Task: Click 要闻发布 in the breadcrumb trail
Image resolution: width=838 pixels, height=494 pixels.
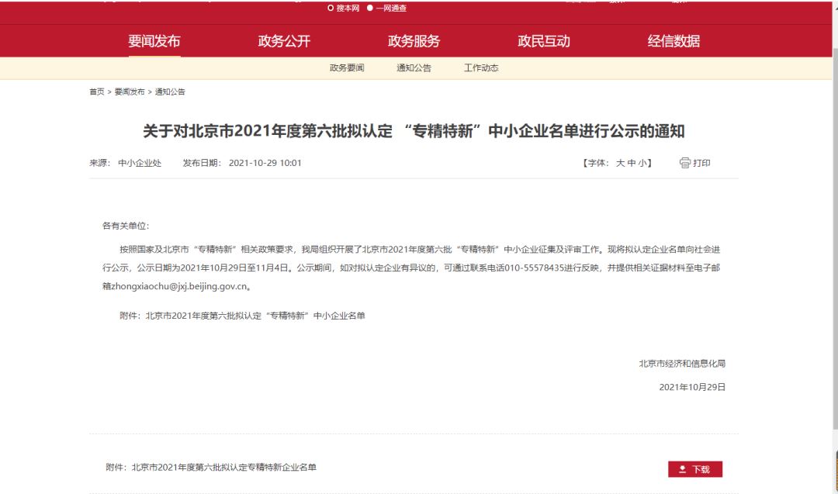Action: pos(130,92)
